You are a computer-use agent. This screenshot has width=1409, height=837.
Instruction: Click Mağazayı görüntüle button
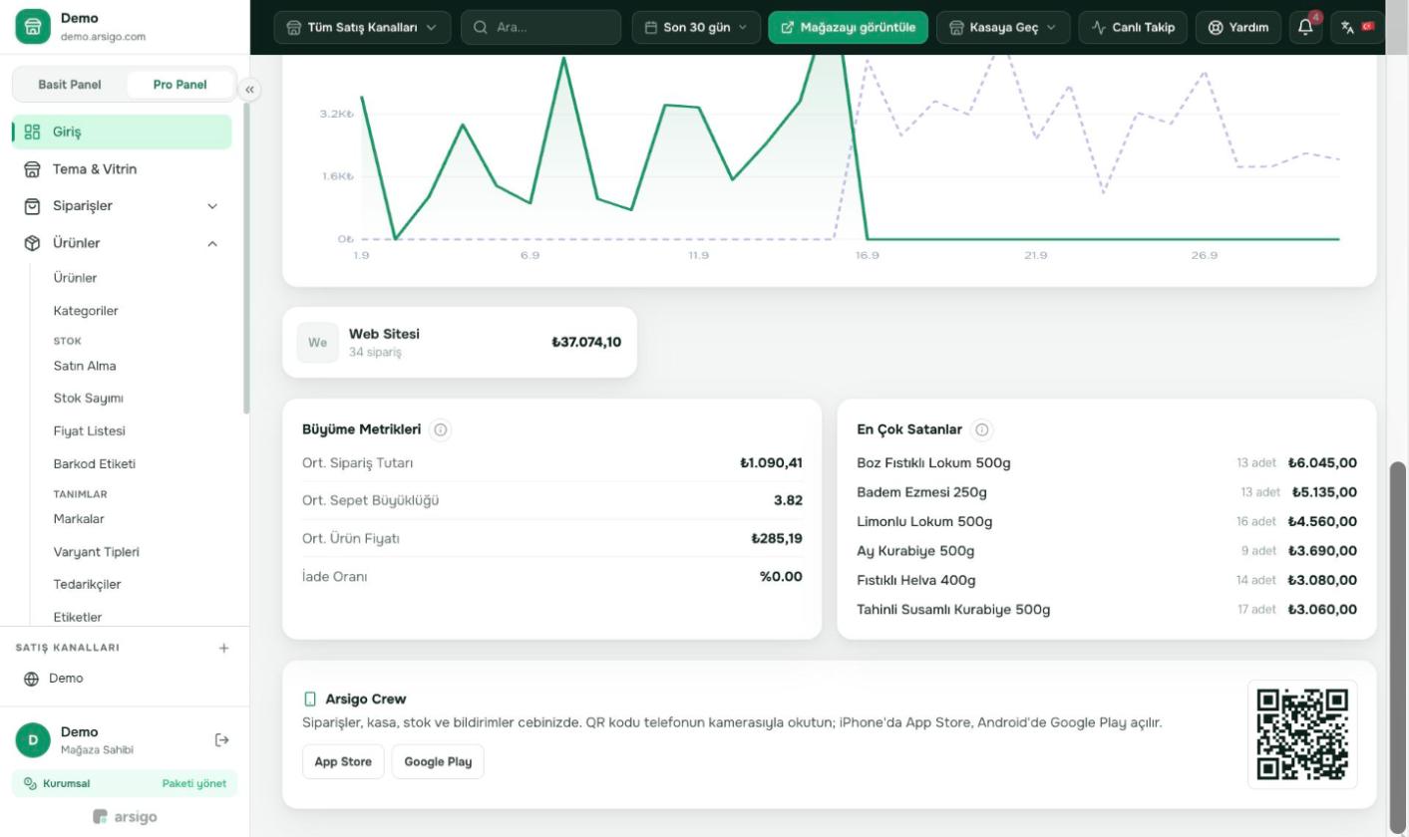pyautogui.click(x=849, y=27)
